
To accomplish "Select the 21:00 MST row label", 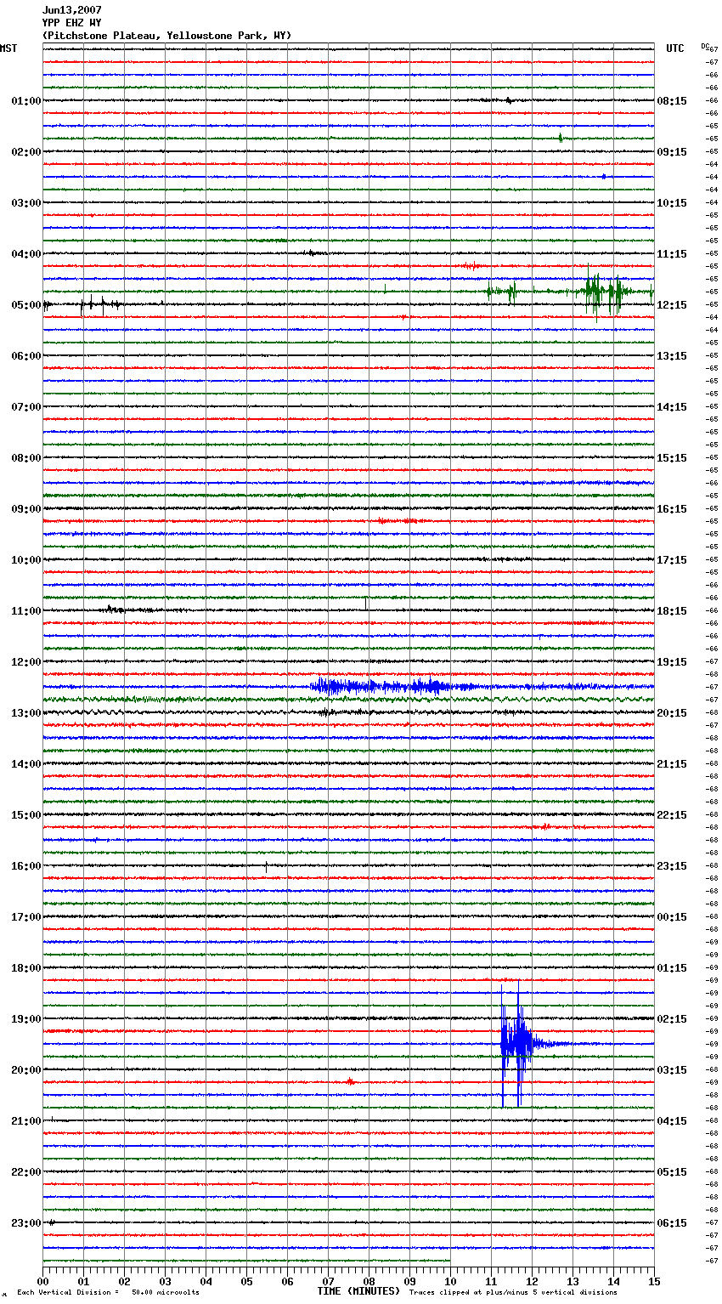I will click(x=26, y=1121).
